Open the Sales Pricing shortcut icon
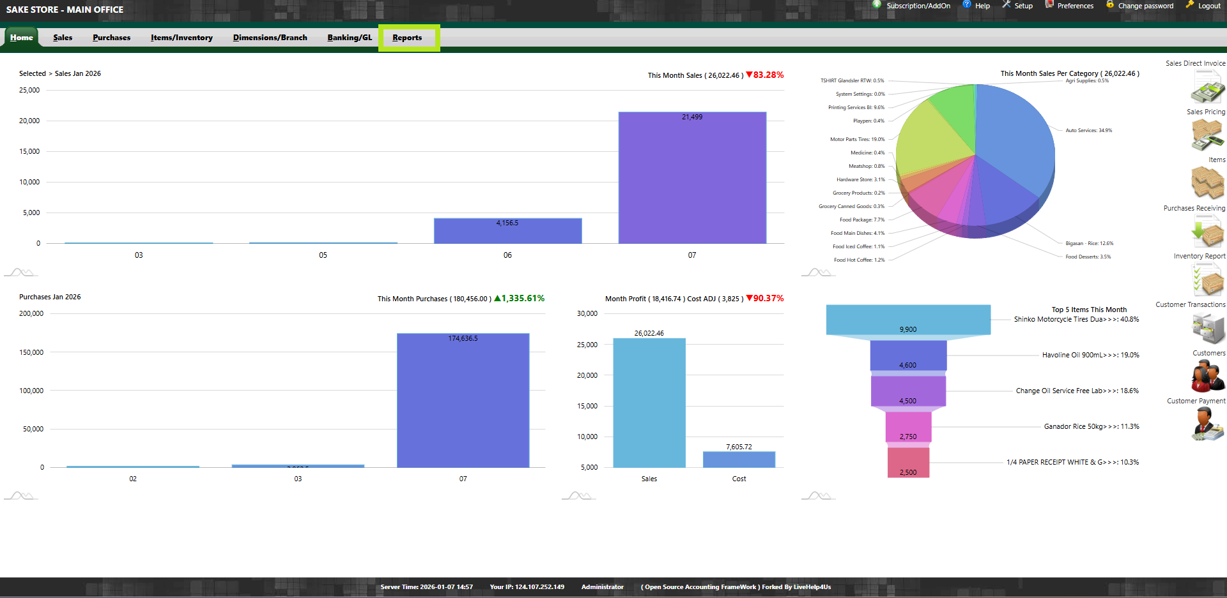Image resolution: width=1227 pixels, height=598 pixels. (1207, 135)
